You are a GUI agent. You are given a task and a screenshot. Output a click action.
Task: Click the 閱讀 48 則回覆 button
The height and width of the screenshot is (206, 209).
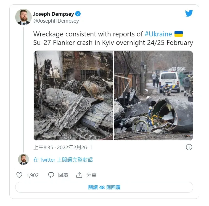click(104, 187)
